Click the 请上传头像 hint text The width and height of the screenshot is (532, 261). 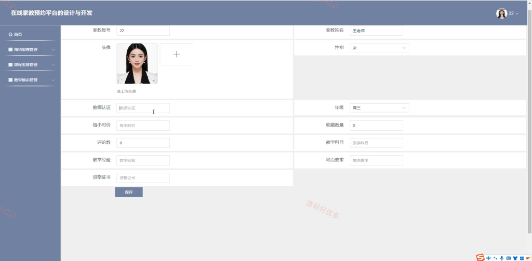pos(126,91)
